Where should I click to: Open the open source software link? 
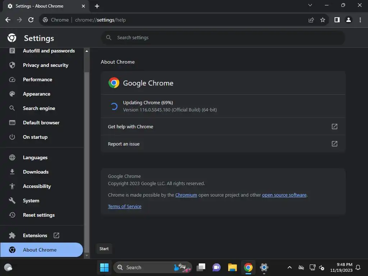pos(284,195)
